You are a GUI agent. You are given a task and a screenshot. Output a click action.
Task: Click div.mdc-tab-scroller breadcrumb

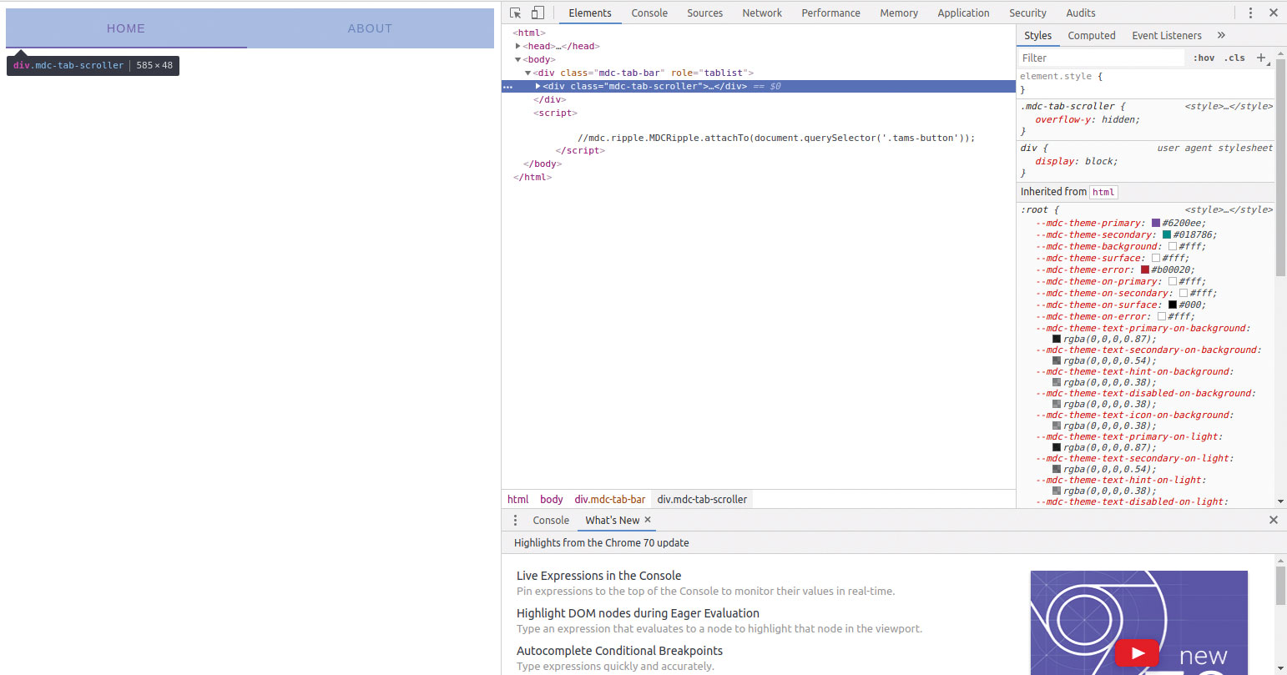point(702,499)
